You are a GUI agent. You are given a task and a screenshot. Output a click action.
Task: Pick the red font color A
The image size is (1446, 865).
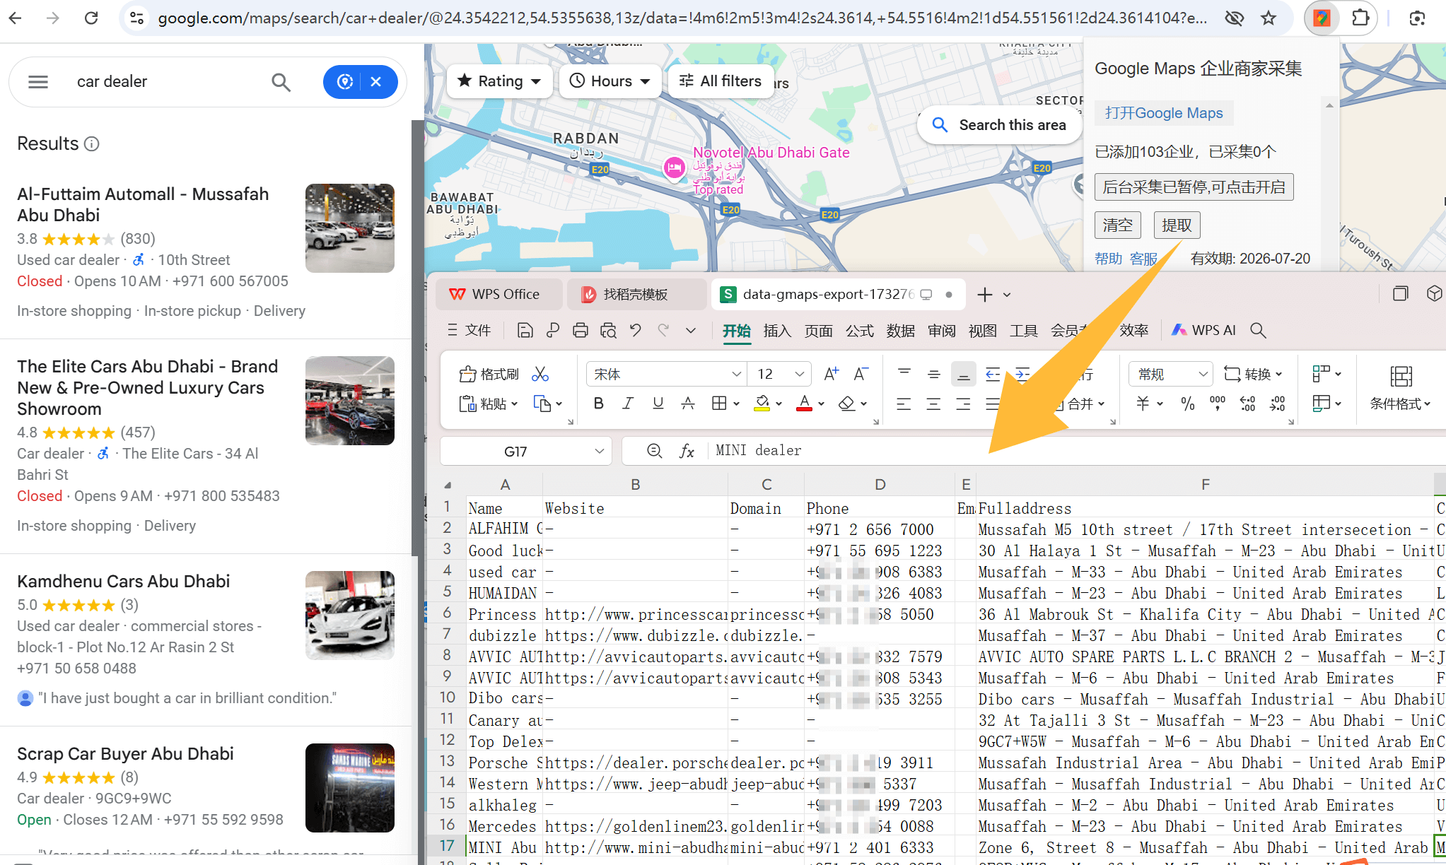point(804,404)
